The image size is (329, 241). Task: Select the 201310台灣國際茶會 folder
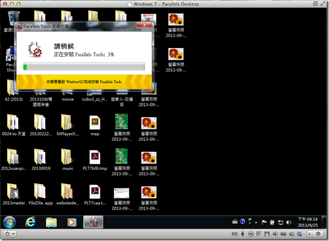41,99
